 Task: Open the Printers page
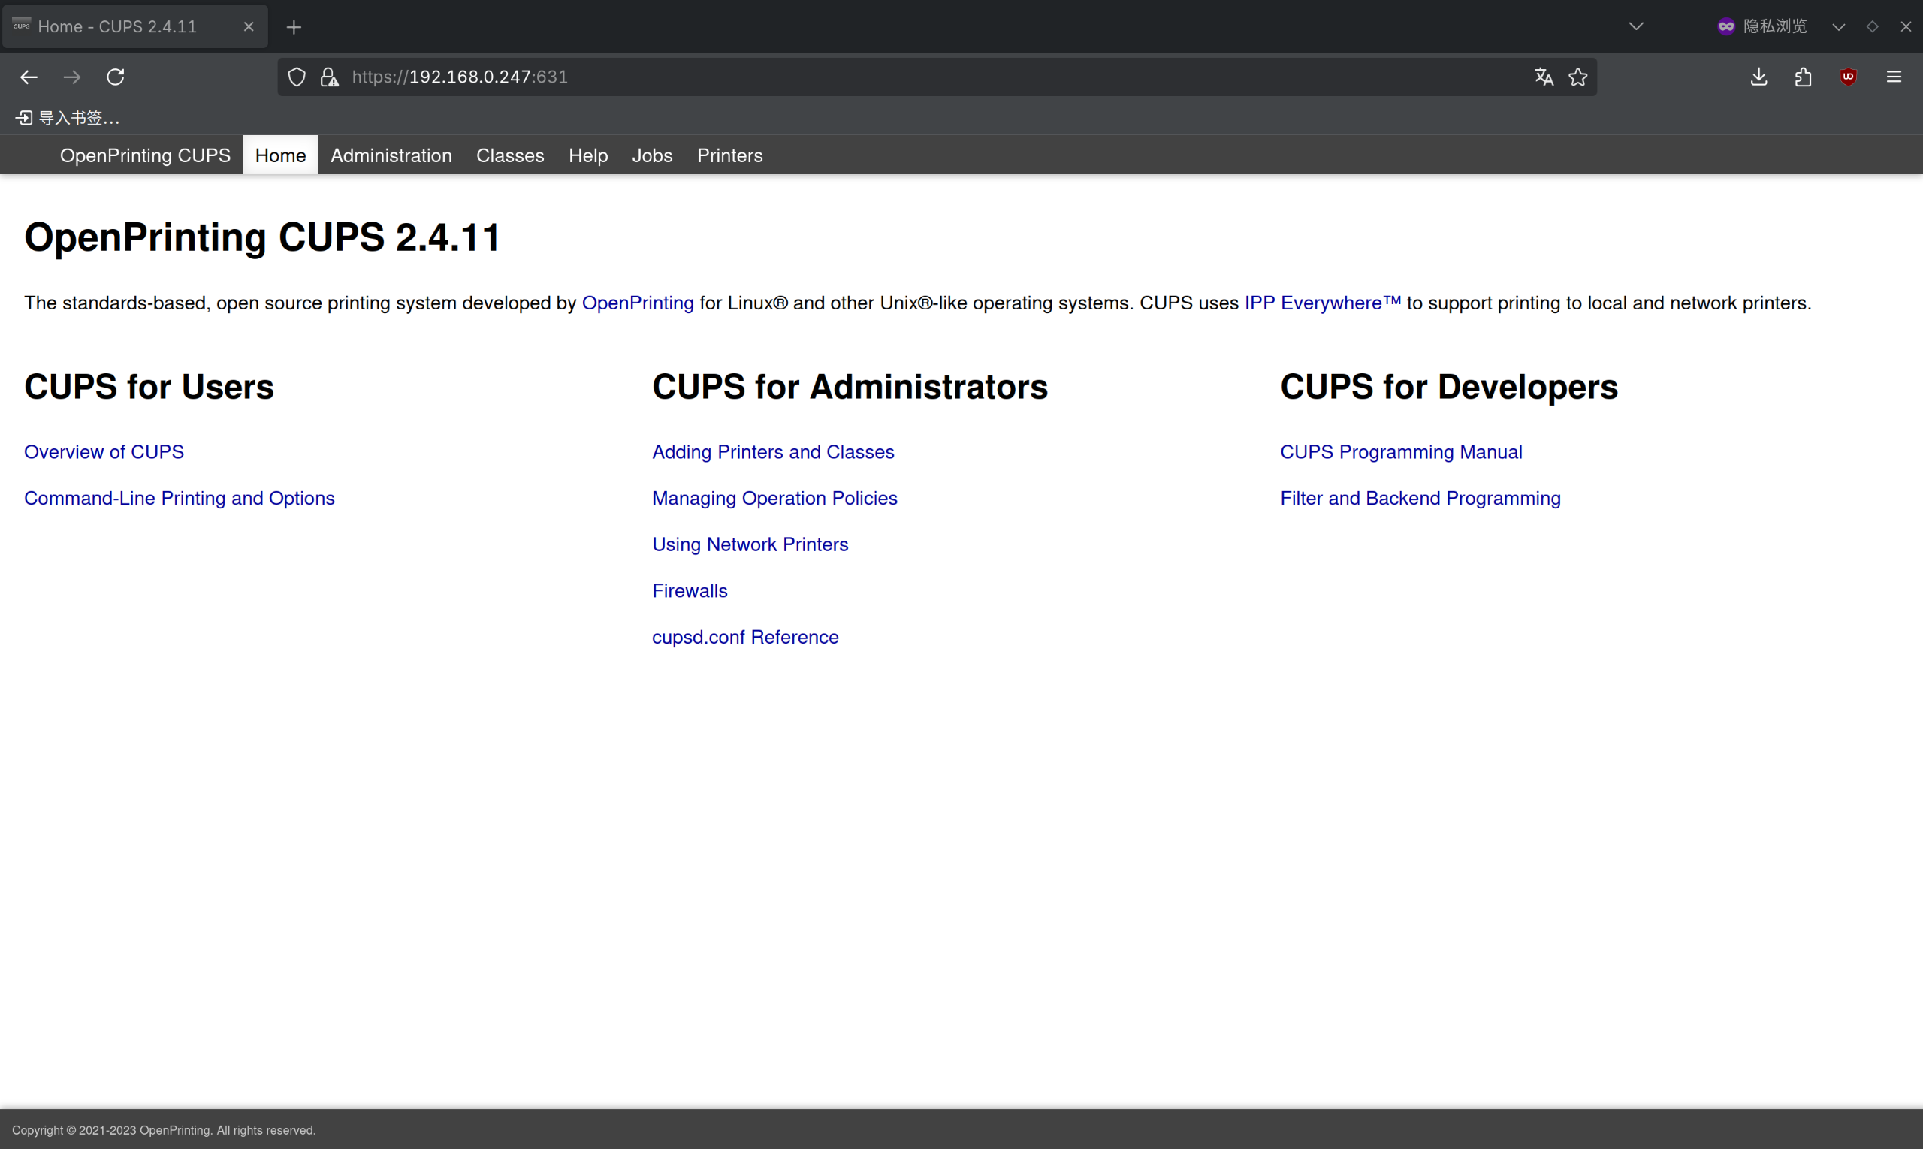pos(729,155)
